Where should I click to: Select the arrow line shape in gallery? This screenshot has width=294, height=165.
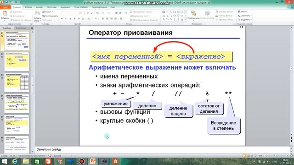pyautogui.click(x=171, y=12)
